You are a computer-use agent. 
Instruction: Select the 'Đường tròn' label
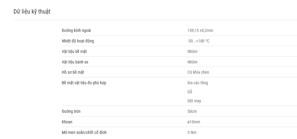pyautogui.click(x=71, y=111)
